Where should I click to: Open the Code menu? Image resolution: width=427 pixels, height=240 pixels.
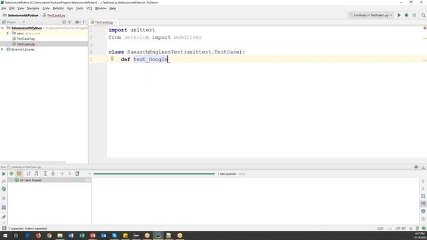46,9
